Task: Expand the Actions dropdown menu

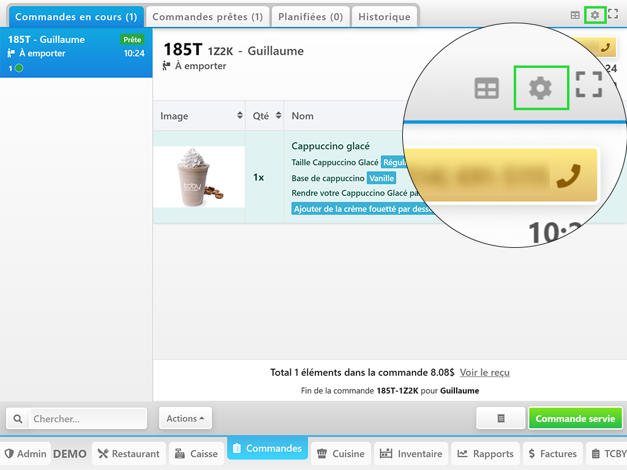Action: point(185,419)
